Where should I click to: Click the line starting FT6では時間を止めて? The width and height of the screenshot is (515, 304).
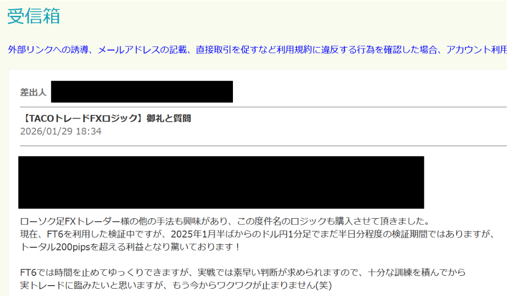[243, 272]
